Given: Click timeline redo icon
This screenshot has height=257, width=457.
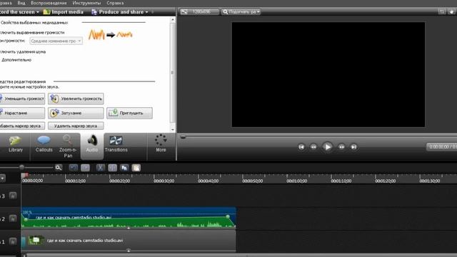Looking at the screenshot, I should (86, 168).
